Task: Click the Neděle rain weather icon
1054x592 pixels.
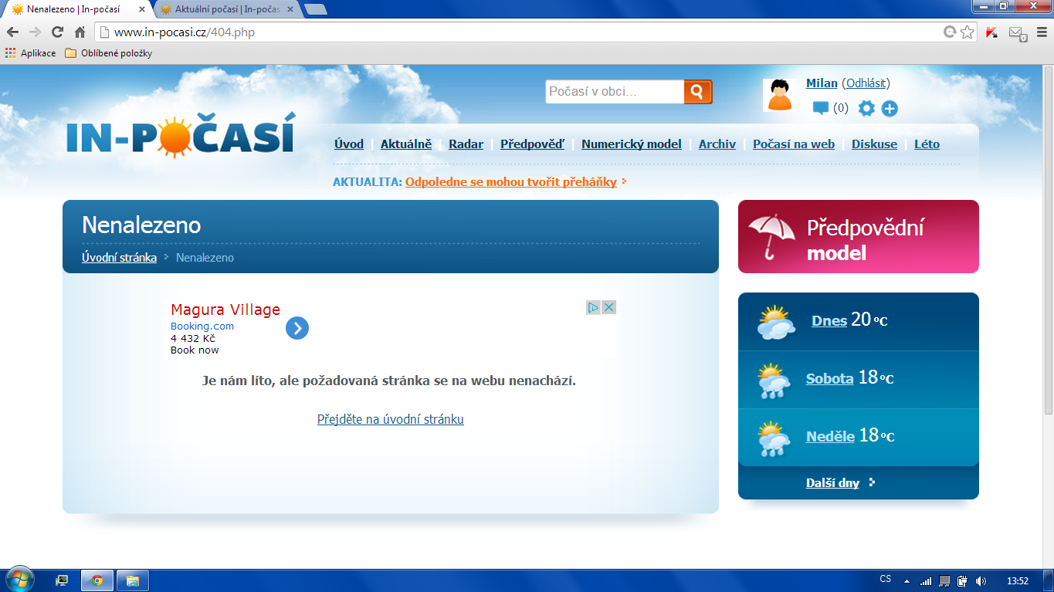Action: pyautogui.click(x=774, y=438)
